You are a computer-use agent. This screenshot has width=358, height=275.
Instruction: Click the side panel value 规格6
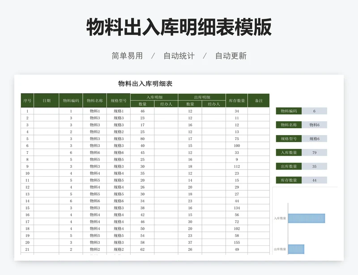(315, 139)
